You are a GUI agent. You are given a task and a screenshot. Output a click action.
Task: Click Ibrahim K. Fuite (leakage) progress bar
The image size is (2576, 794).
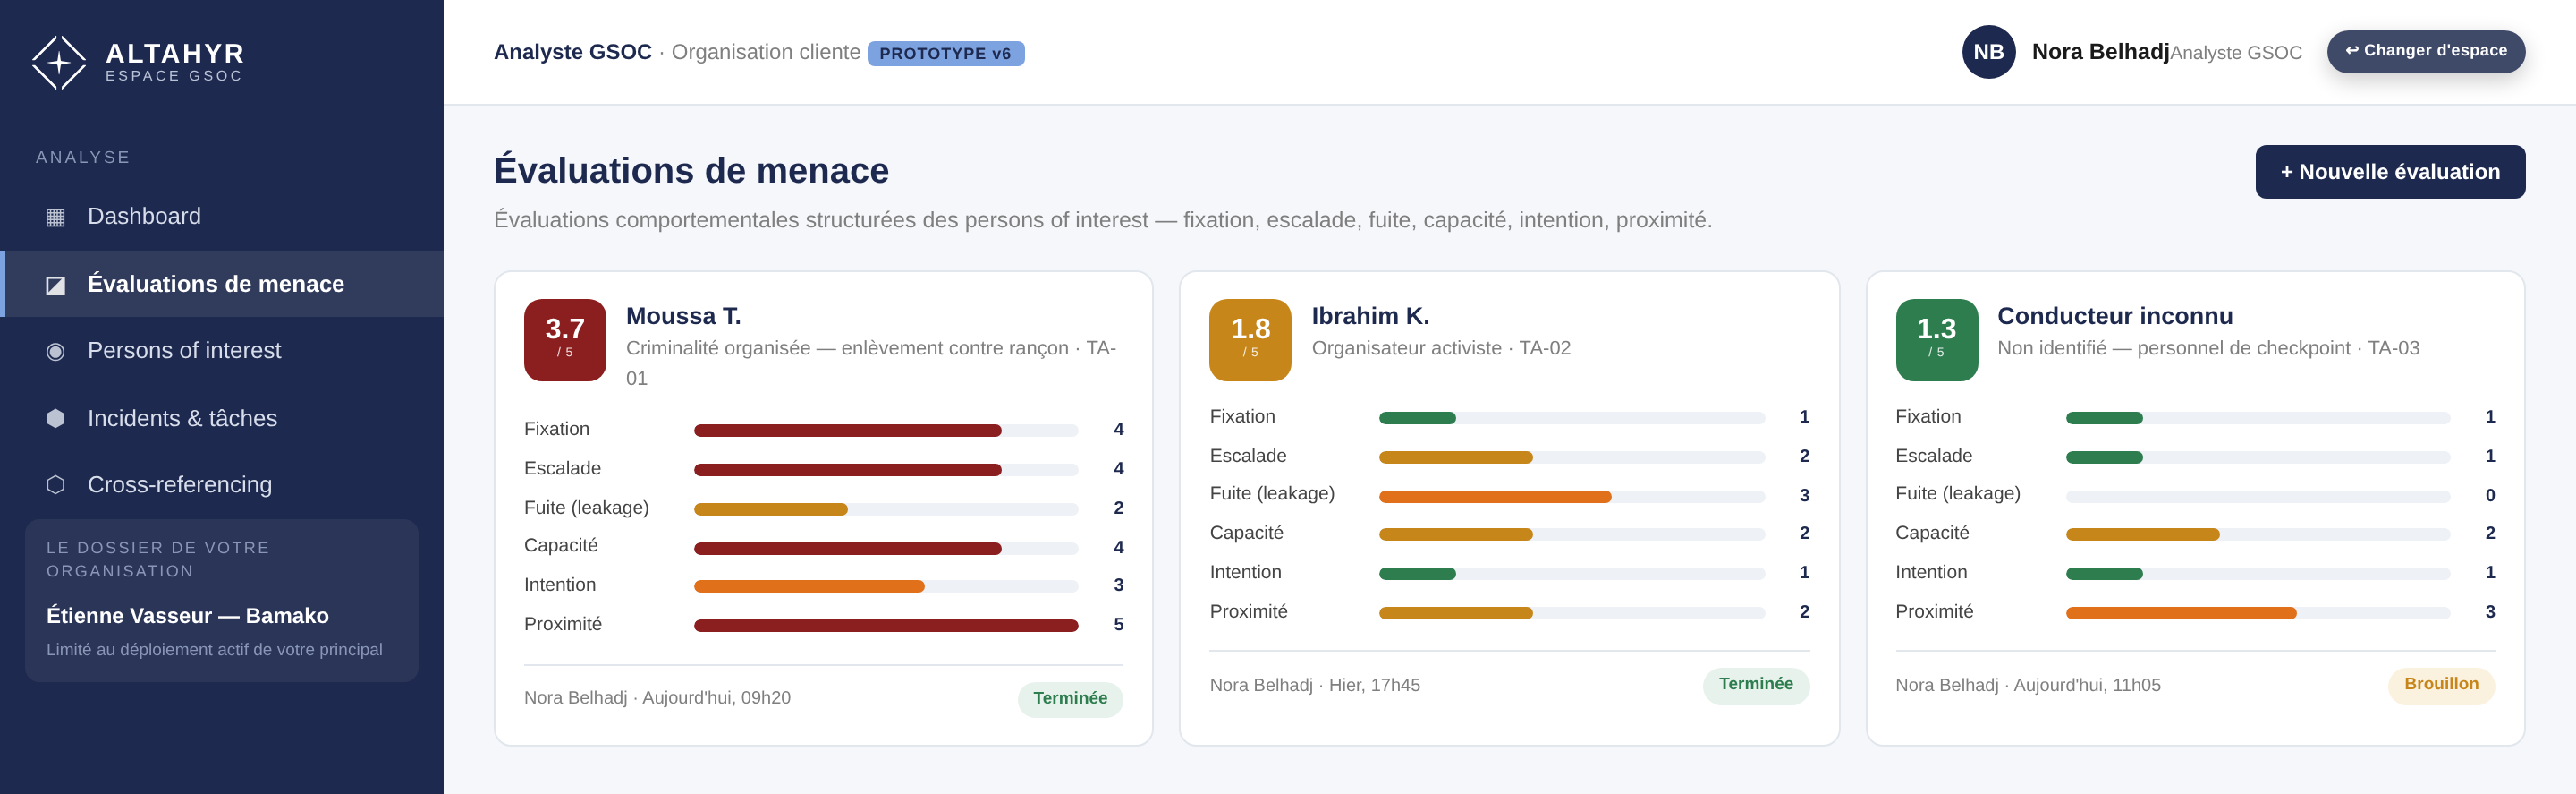(x=1572, y=497)
